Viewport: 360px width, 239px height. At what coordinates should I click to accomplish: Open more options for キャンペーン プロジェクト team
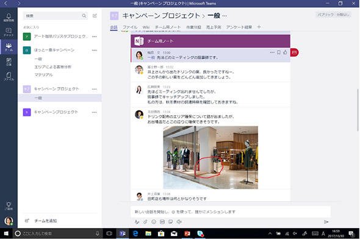(x=95, y=89)
